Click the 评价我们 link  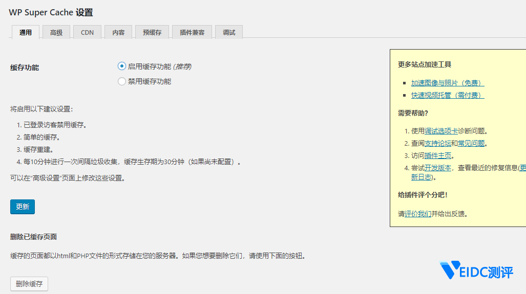pyautogui.click(x=417, y=214)
